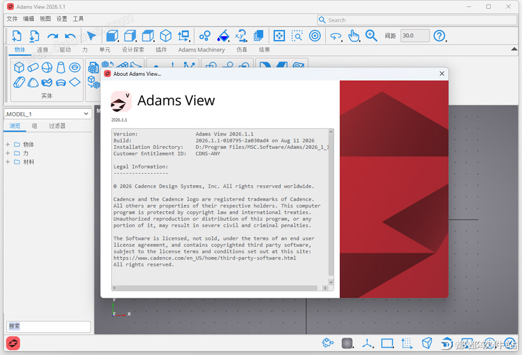This screenshot has width=522, height=355.
Task: Click the gear-chain model info status icon
Action: (328, 343)
